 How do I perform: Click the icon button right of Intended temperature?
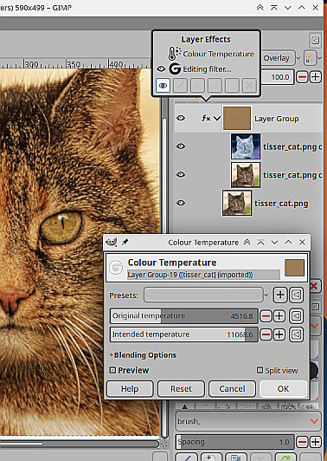(296, 334)
